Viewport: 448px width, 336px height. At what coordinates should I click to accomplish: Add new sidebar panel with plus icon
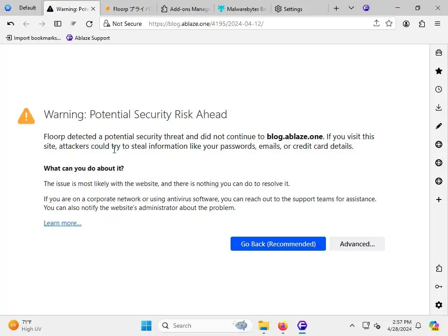[x=438, y=199]
